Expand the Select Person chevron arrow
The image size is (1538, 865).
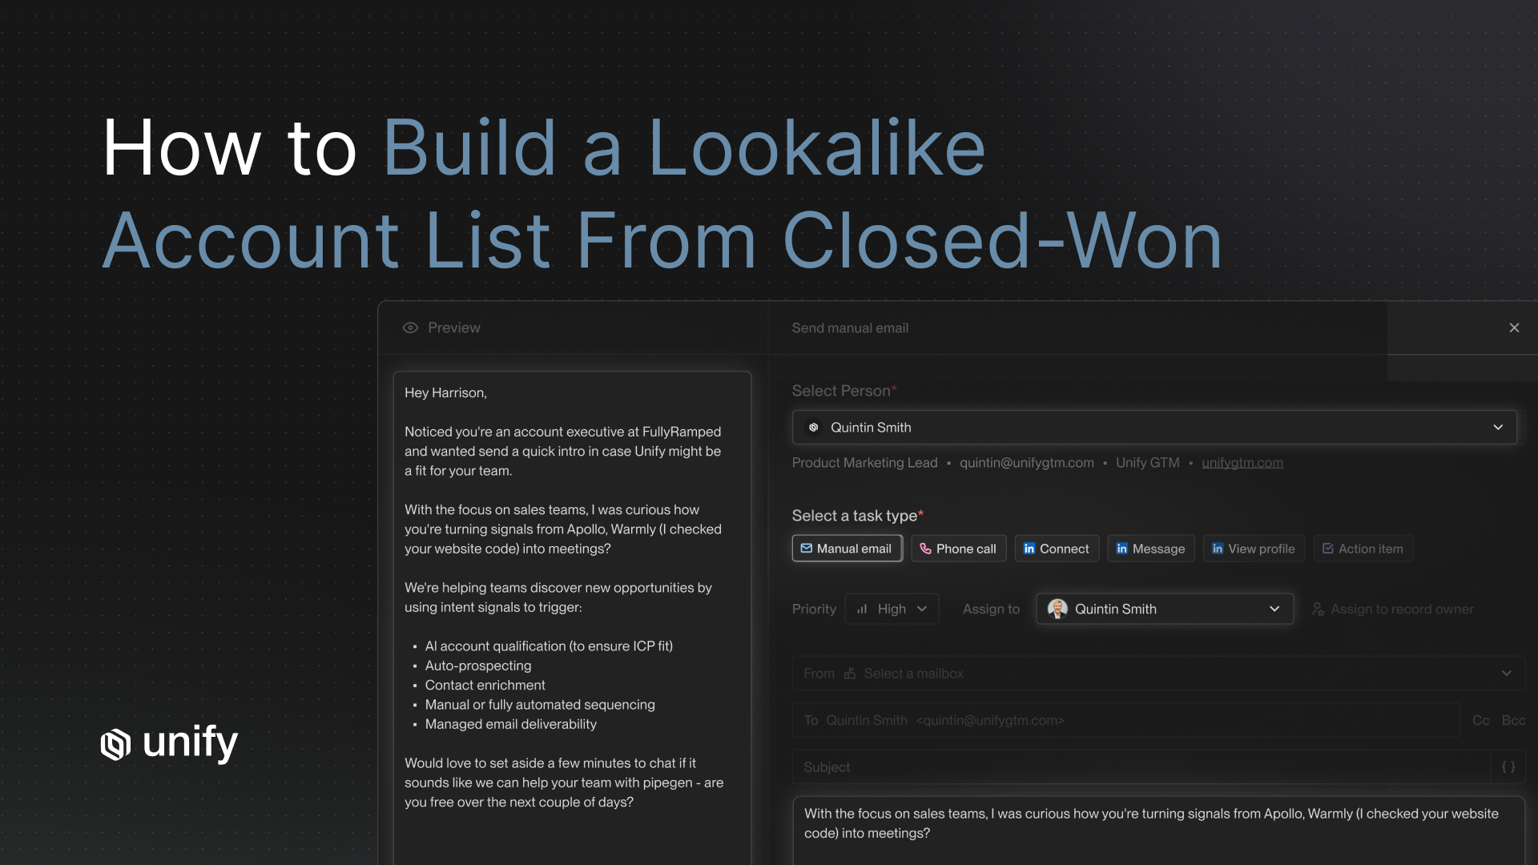1498,428
